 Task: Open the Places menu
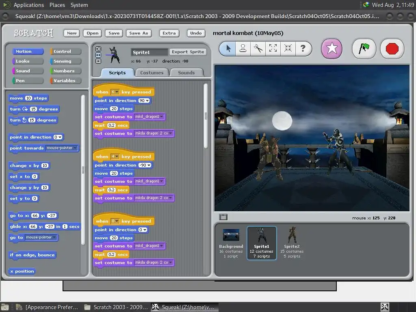click(x=57, y=5)
